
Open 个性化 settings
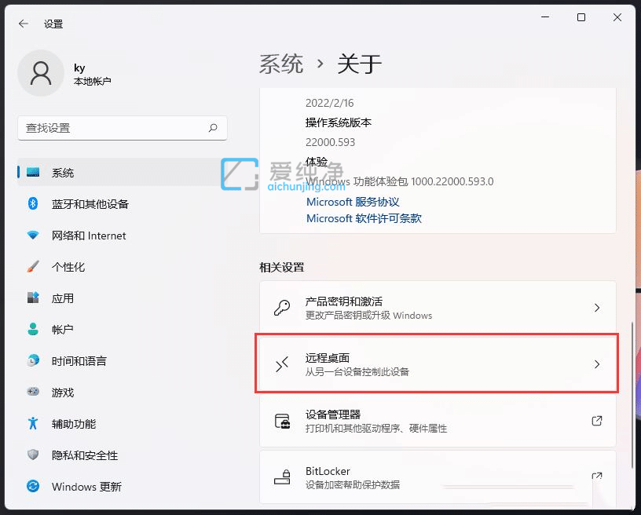[x=122, y=267]
